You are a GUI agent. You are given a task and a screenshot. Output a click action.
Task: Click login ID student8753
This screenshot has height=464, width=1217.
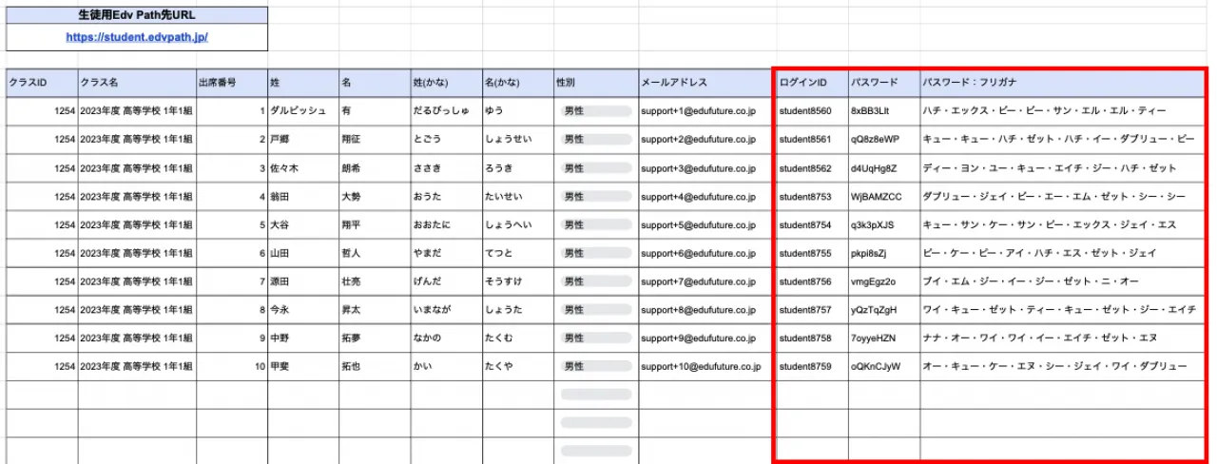813,197
